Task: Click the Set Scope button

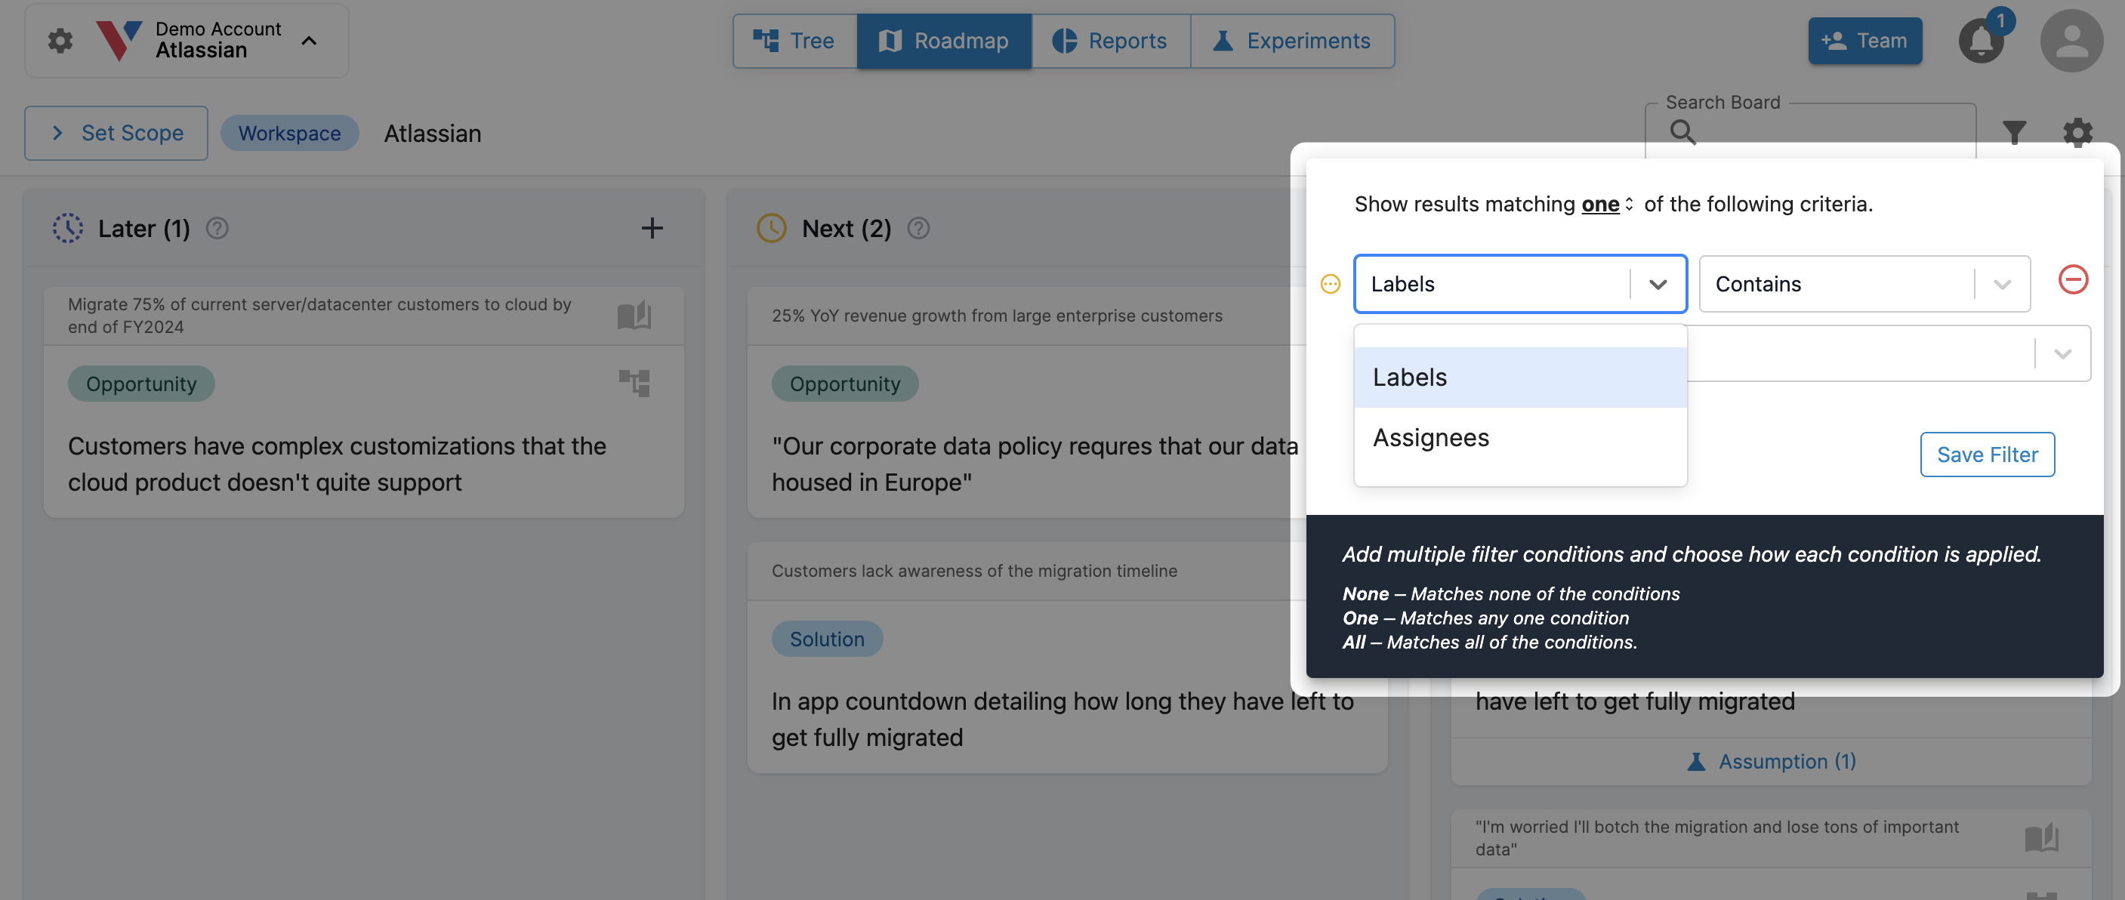Action: coord(116,133)
